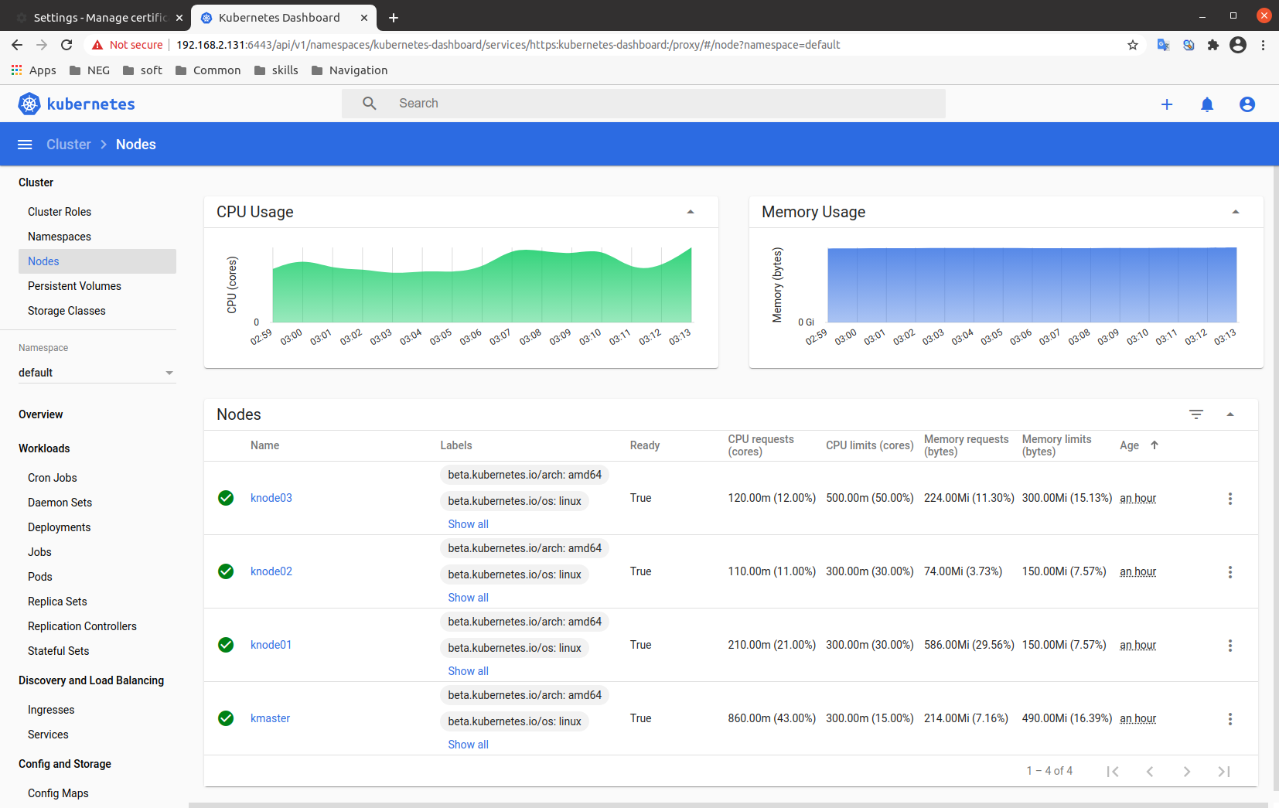Open the knode02 node link
Image resolution: width=1279 pixels, height=808 pixels.
tap(271, 571)
